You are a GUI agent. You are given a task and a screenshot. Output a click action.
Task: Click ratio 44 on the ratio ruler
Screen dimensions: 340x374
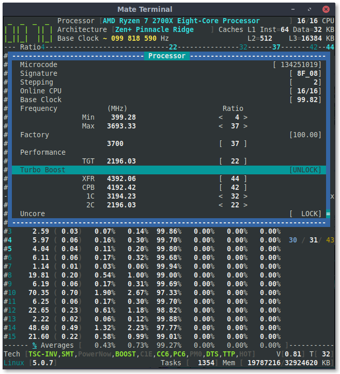coord(330,47)
